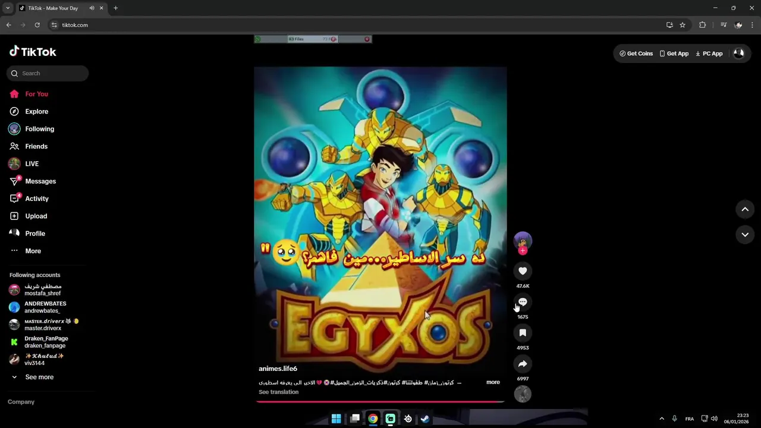Follow creator using the red plus badge
Image resolution: width=761 pixels, height=428 pixels.
(523, 251)
